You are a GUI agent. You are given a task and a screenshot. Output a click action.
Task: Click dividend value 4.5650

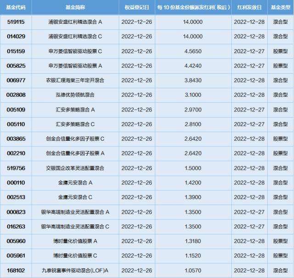click(x=193, y=51)
